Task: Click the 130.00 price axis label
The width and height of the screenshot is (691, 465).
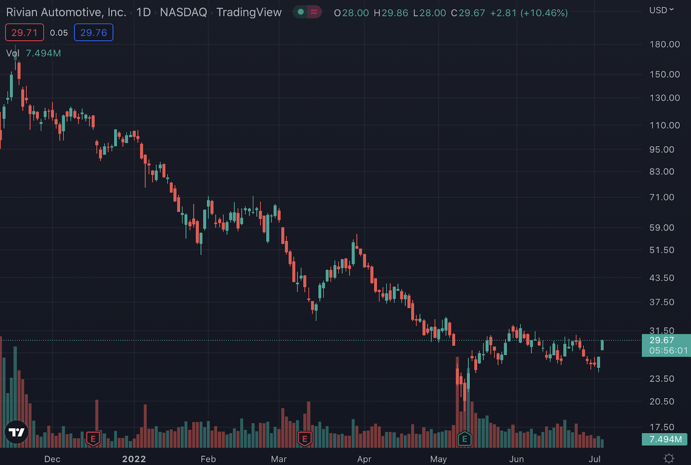Action: click(665, 98)
